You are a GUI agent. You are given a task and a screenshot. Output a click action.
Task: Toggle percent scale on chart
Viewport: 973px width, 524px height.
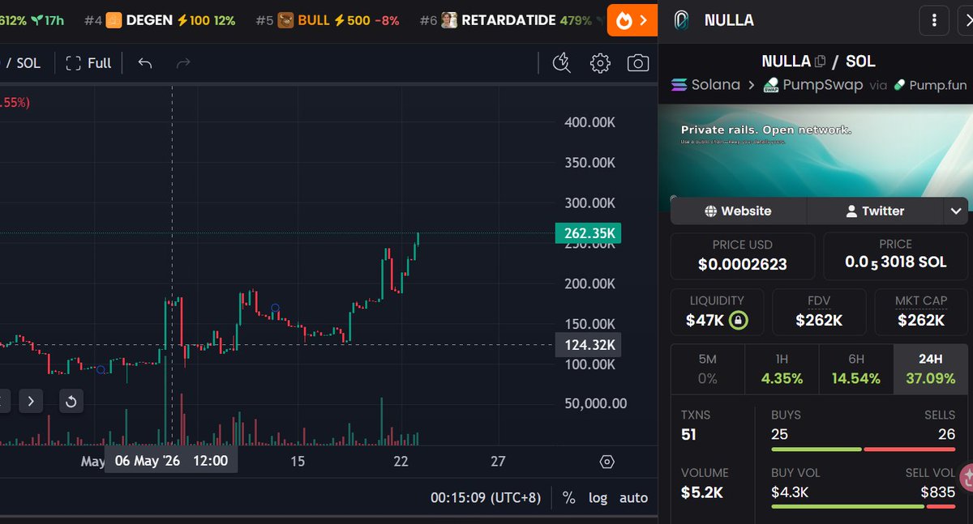point(569,497)
